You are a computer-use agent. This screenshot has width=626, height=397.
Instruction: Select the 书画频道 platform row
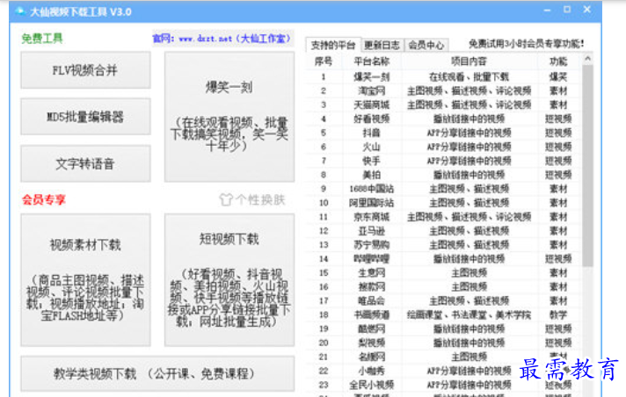[x=443, y=314]
